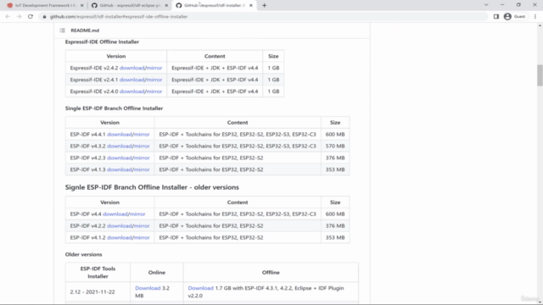Screen dimensions: 543x305
Task: Restore down the browser window
Action: (518, 5)
